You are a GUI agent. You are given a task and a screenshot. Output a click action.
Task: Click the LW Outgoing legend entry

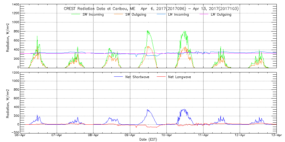point(221,14)
